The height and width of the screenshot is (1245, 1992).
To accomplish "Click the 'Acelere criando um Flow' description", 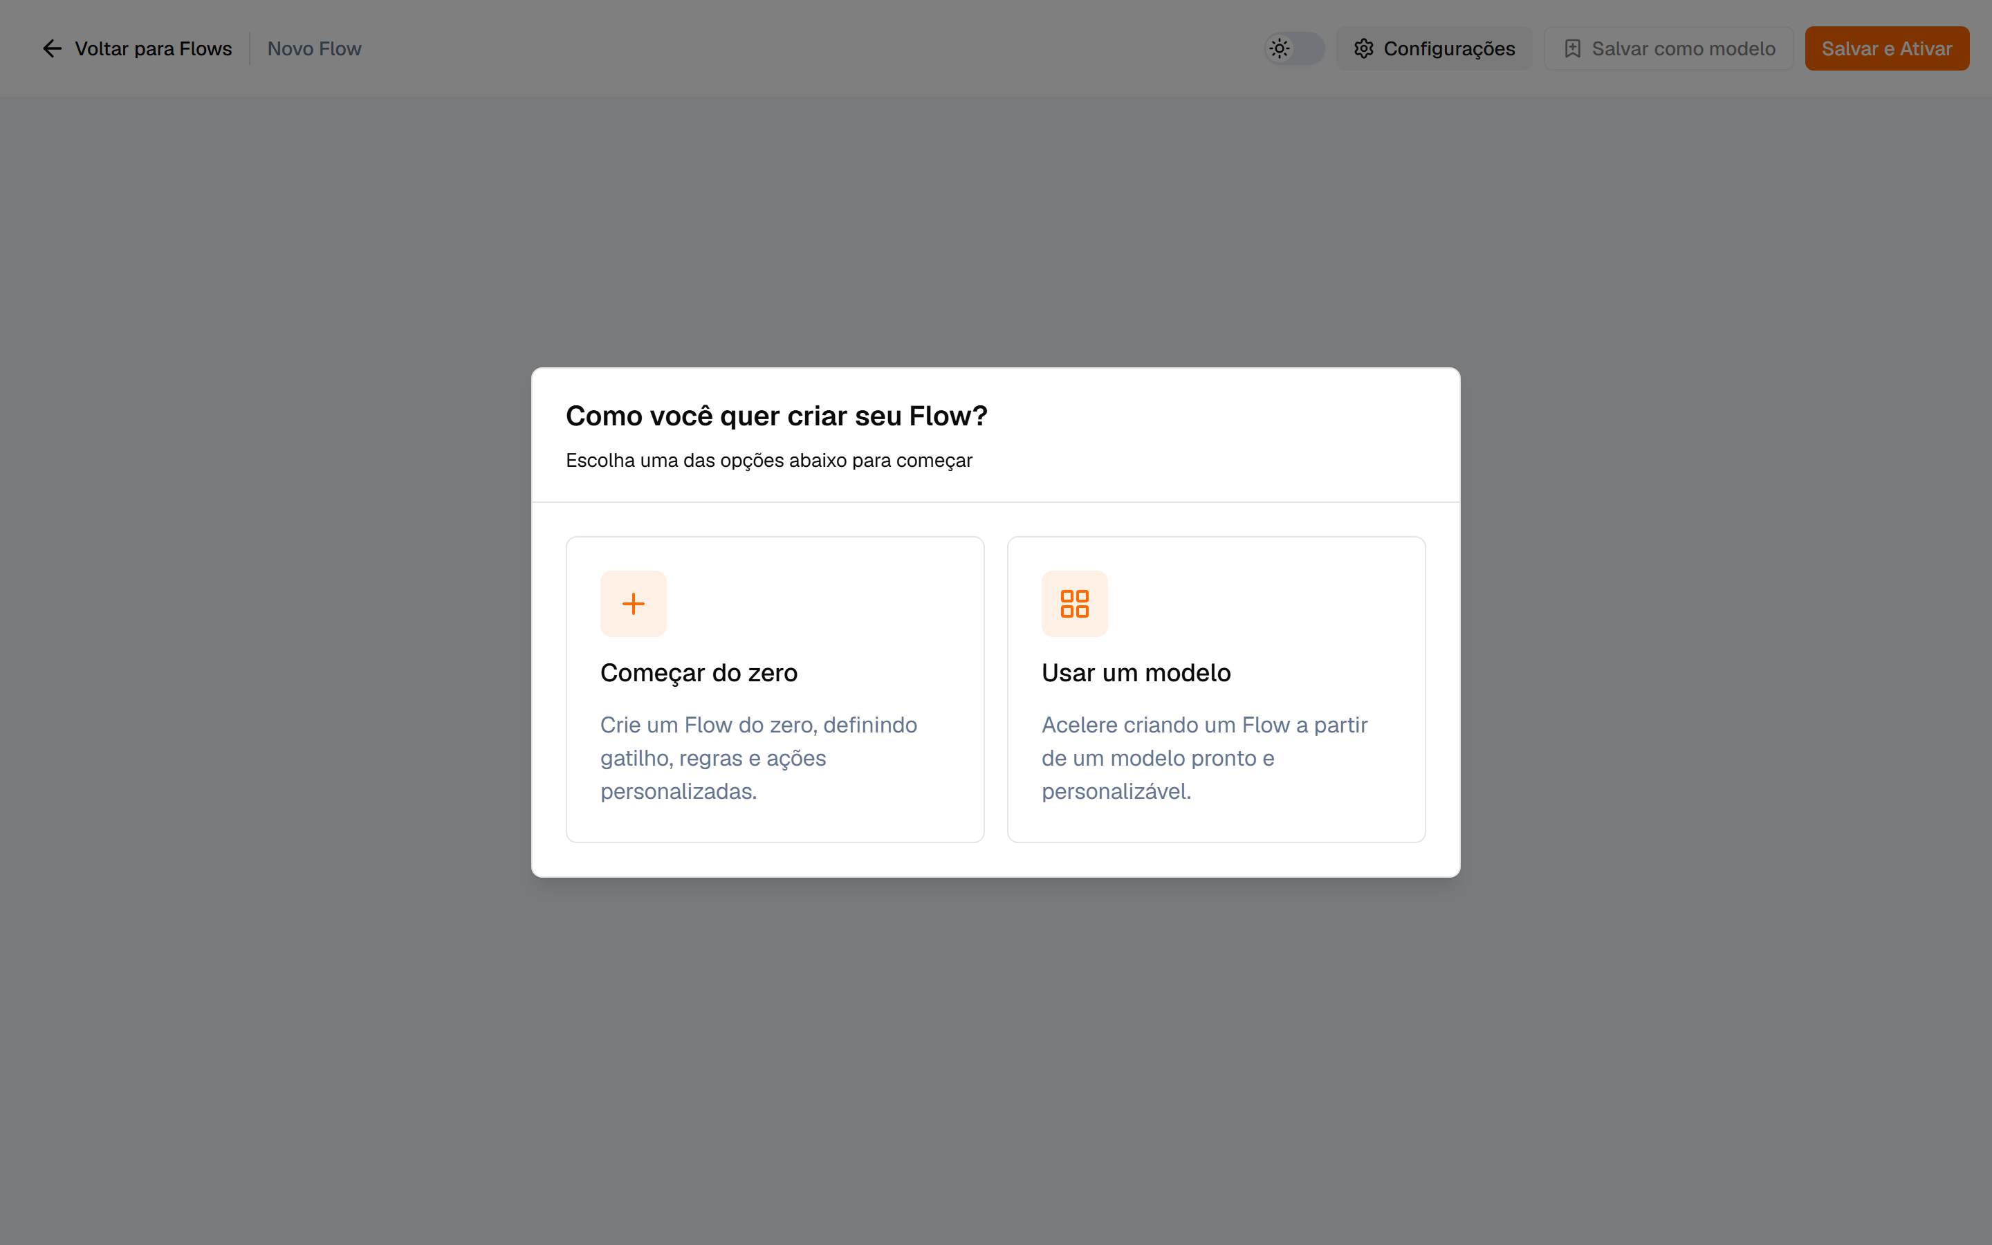I will pos(1204,757).
